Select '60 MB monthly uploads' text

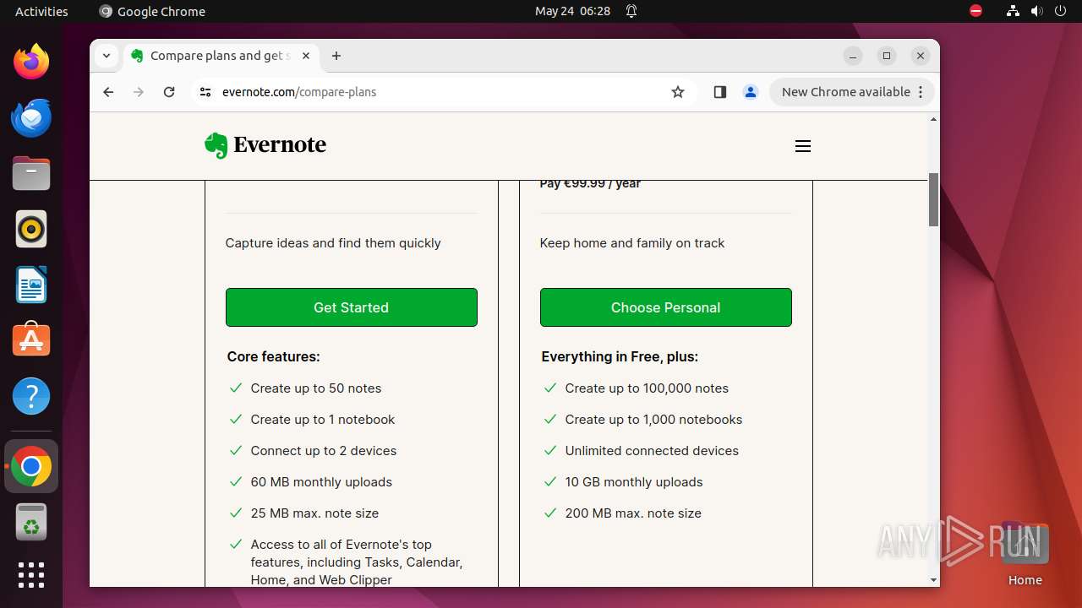321,482
